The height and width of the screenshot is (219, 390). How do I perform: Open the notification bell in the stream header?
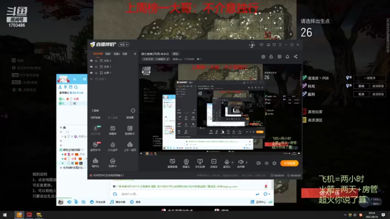[287, 56]
